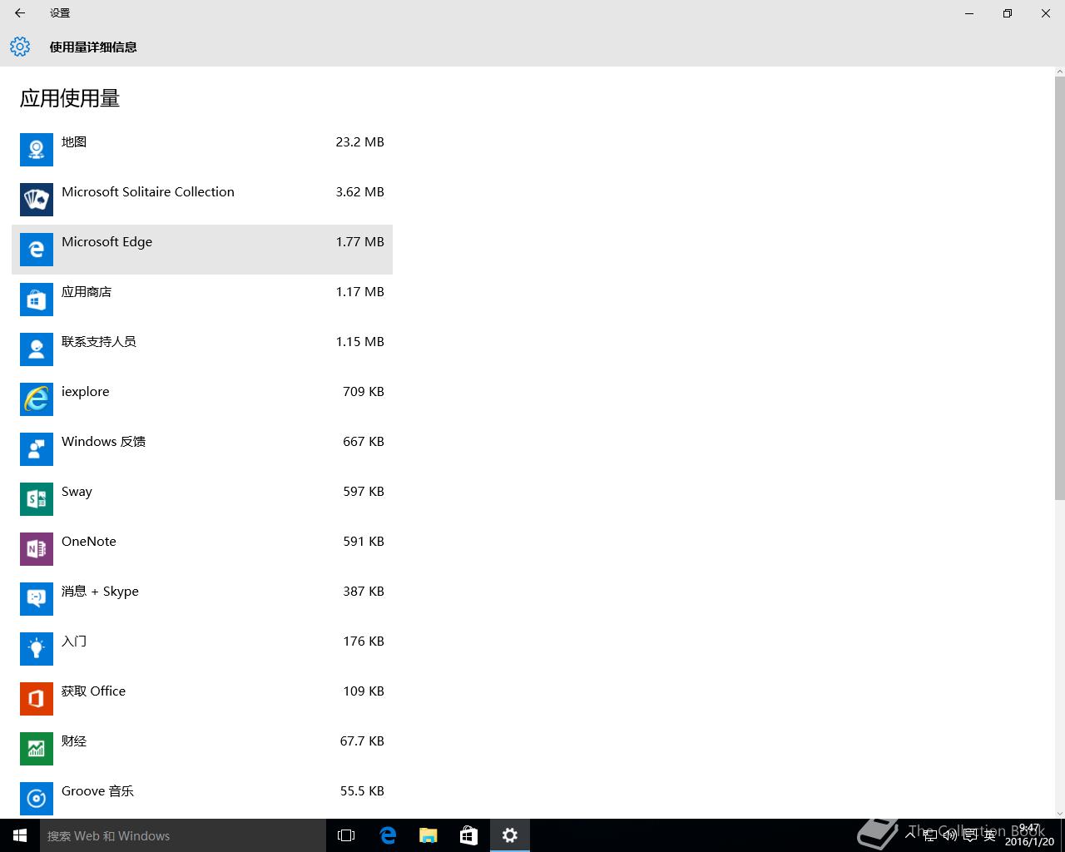1065x852 pixels.
Task: Click the Microsoft Solitaire Collection icon
Action: [x=37, y=200]
